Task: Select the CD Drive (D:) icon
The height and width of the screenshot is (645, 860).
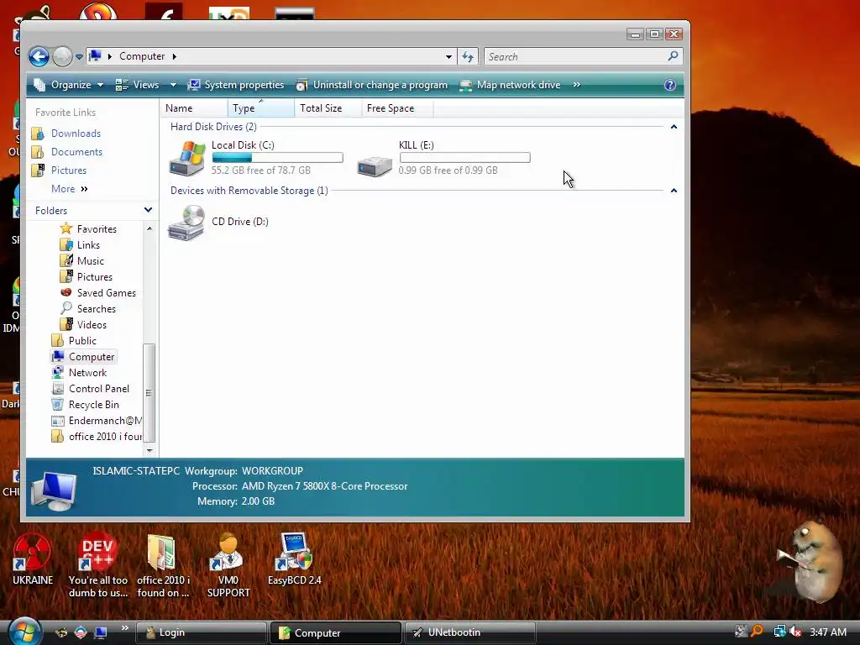Action: click(186, 222)
